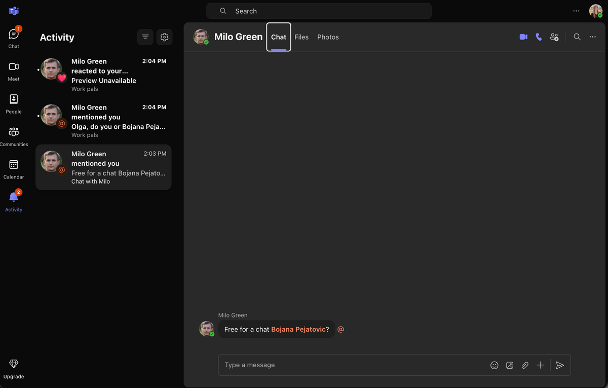Image resolution: width=608 pixels, height=388 pixels.
Task: Toggle the Activity feed filter
Action: click(x=145, y=37)
